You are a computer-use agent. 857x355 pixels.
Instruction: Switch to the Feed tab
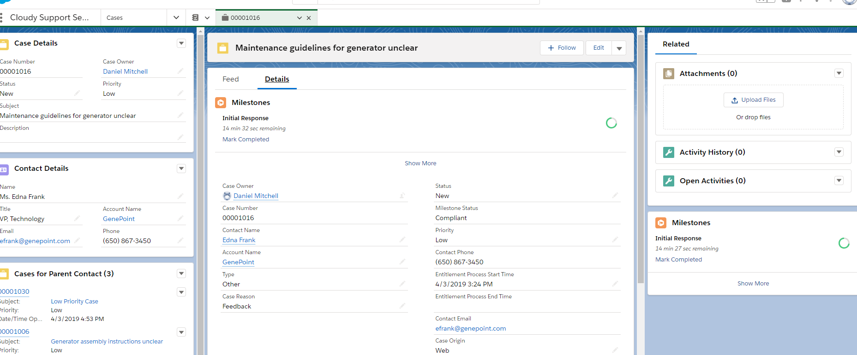click(230, 79)
